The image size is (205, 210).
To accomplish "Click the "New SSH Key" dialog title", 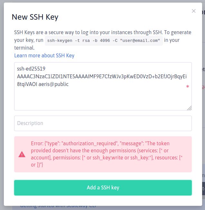I will (x=35, y=17).
